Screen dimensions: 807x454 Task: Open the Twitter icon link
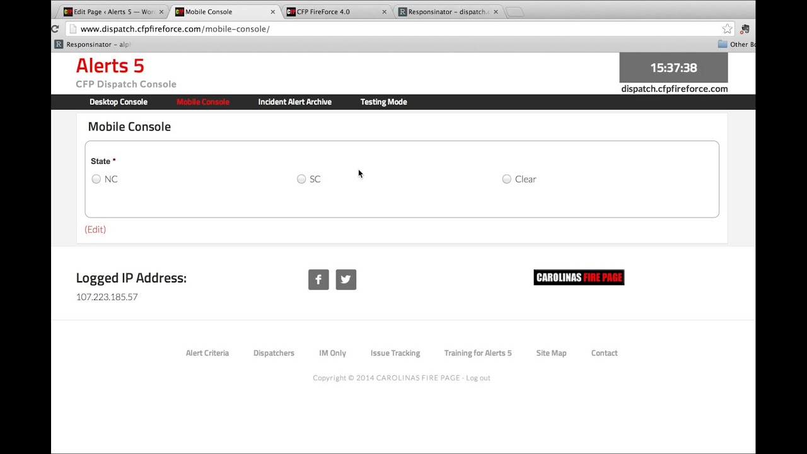(346, 279)
